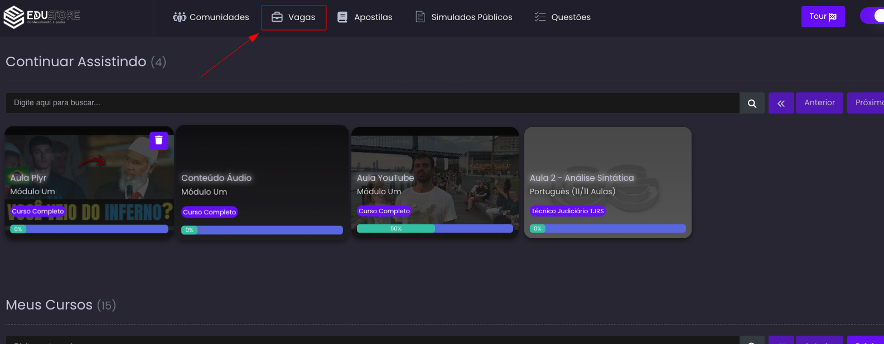Screen dimensions: 884x344
Task: Click the Comunidades people icon
Action: click(180, 17)
